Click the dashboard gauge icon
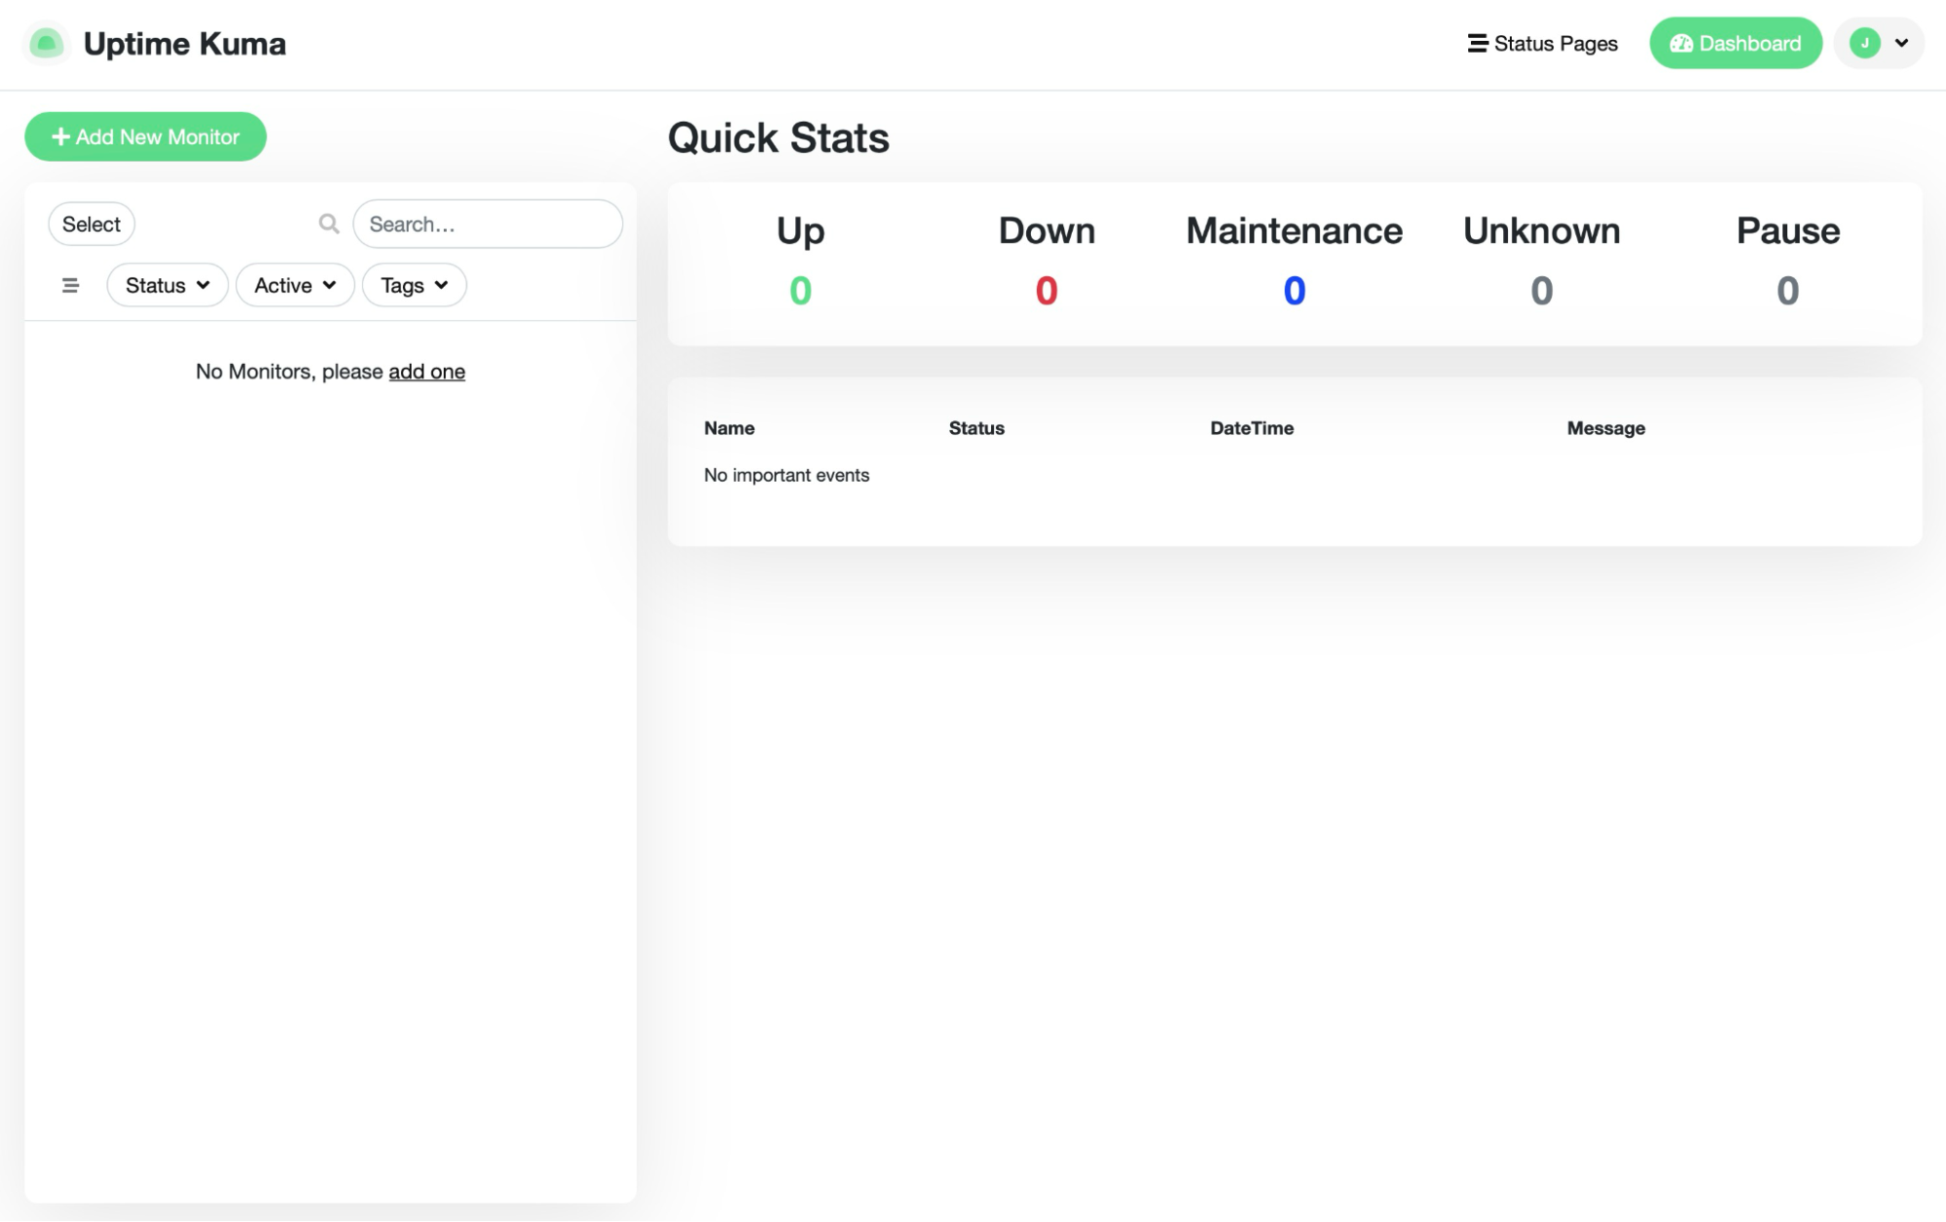Image resolution: width=1946 pixels, height=1222 pixels. coord(1681,43)
